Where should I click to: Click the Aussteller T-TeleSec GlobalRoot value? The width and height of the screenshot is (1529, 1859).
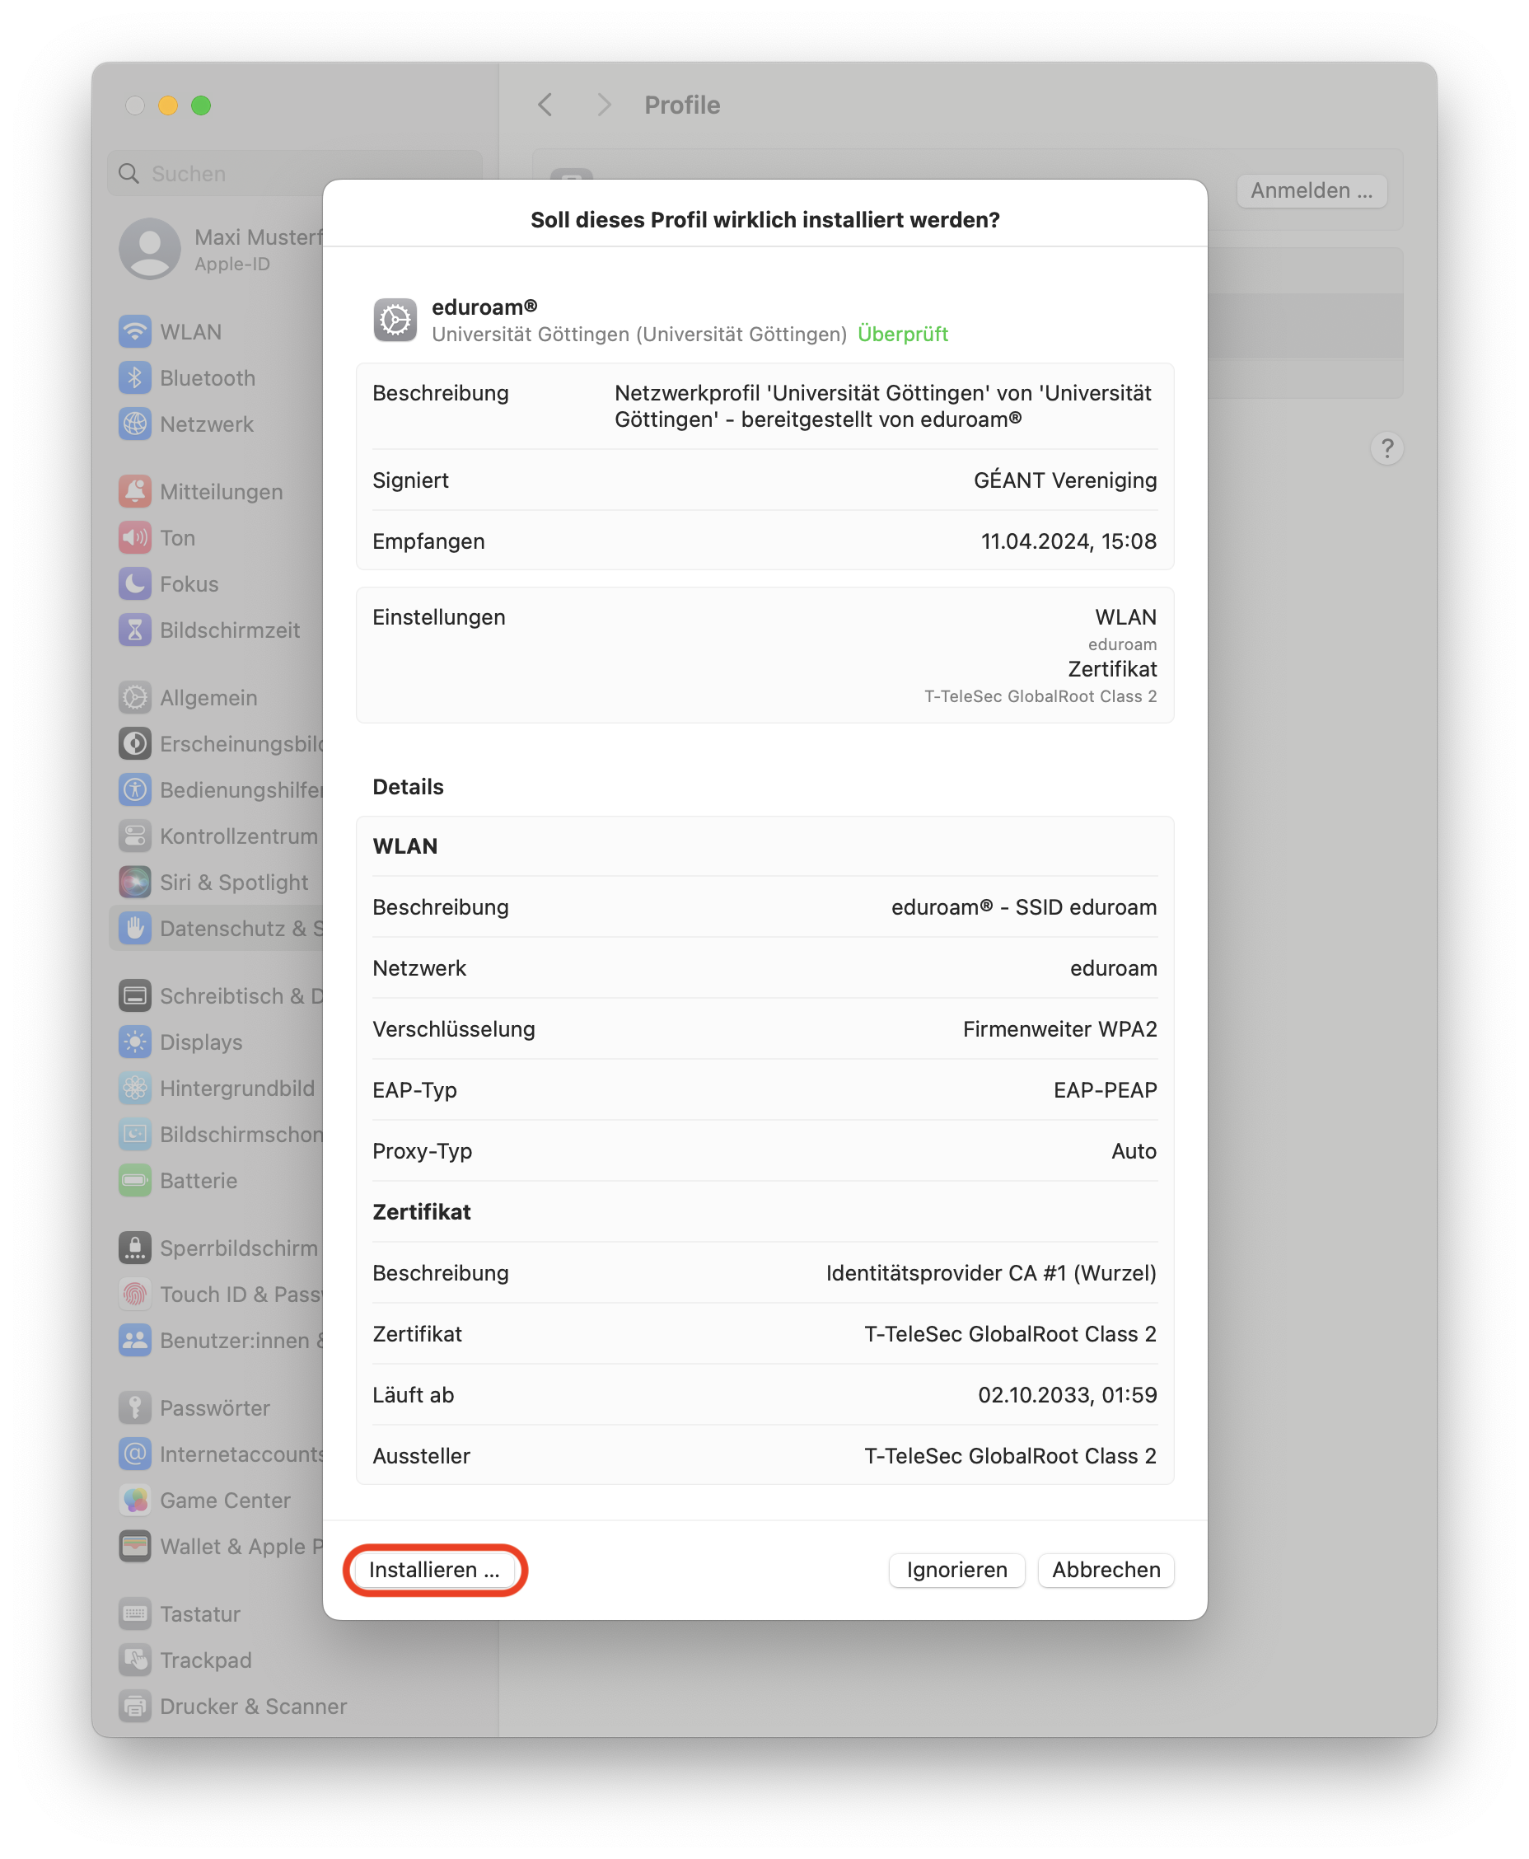[x=1009, y=1455]
